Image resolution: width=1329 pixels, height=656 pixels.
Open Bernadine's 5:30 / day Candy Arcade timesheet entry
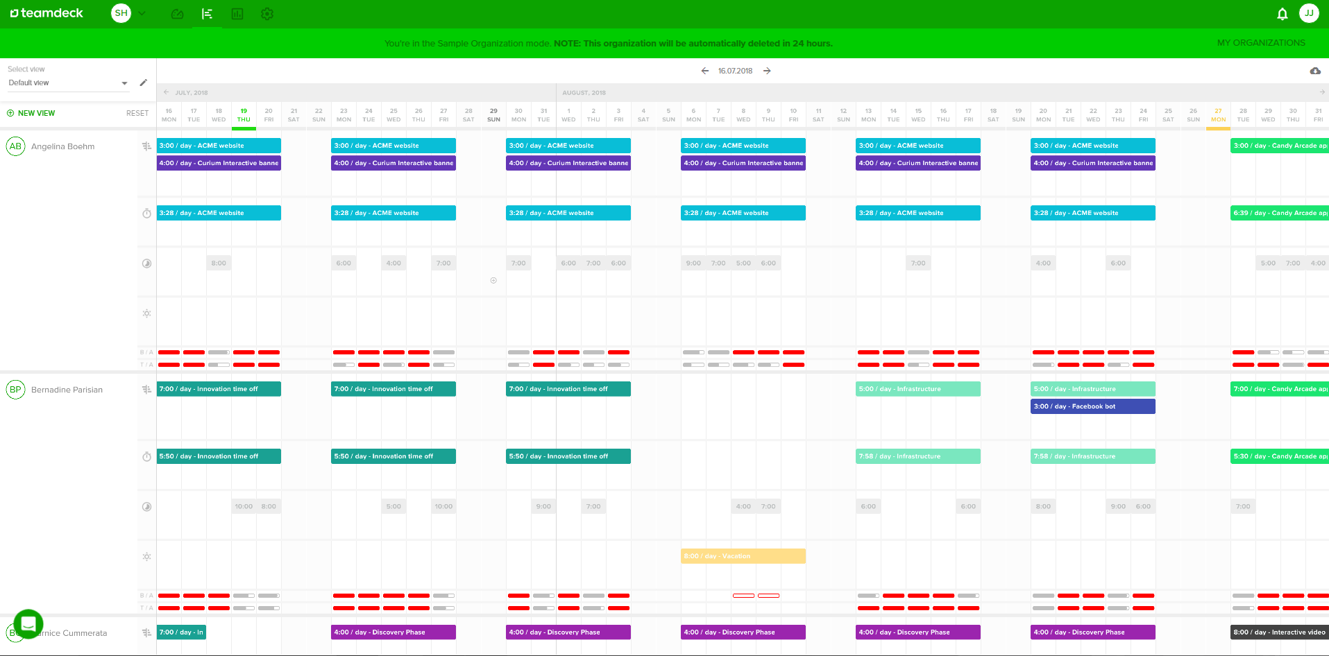pos(1280,456)
